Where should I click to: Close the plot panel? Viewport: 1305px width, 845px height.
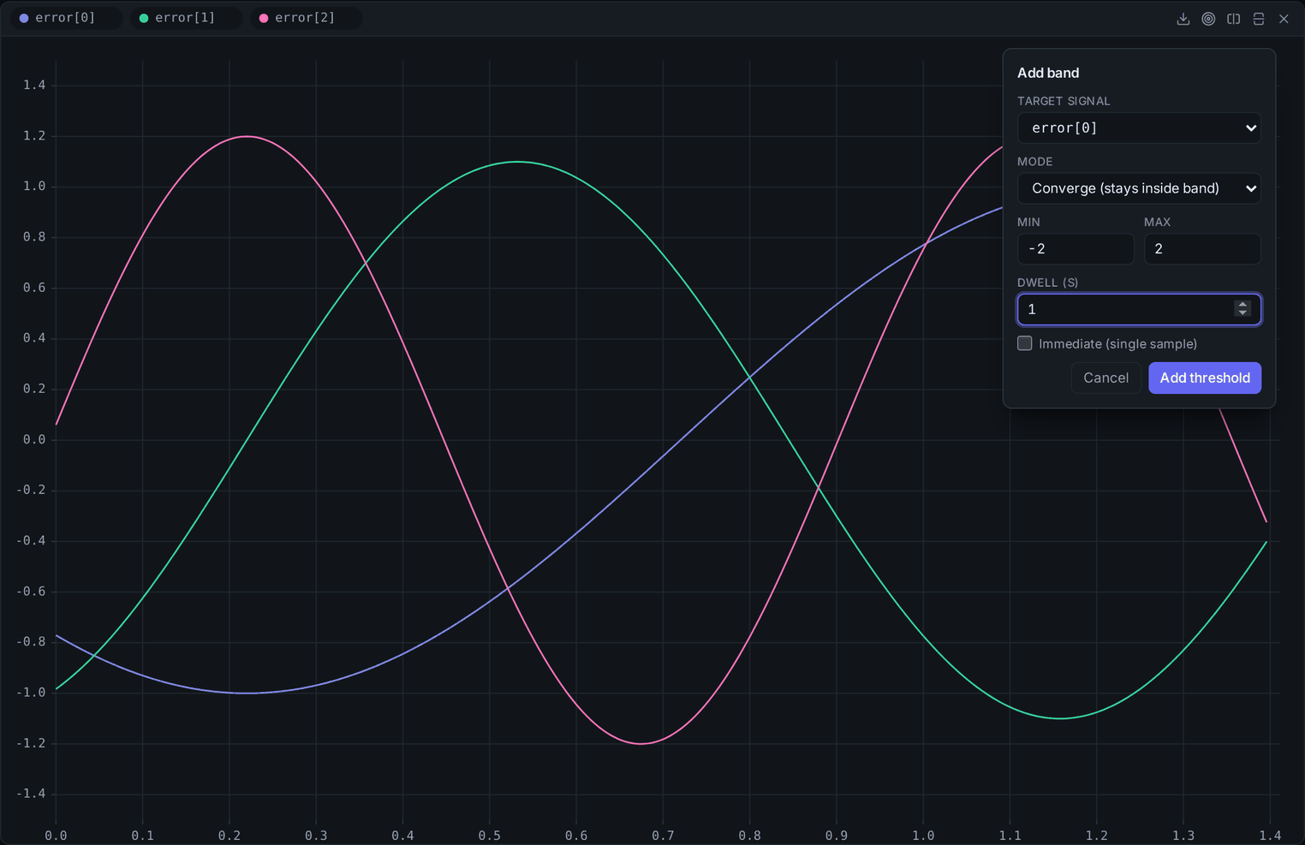click(x=1284, y=19)
